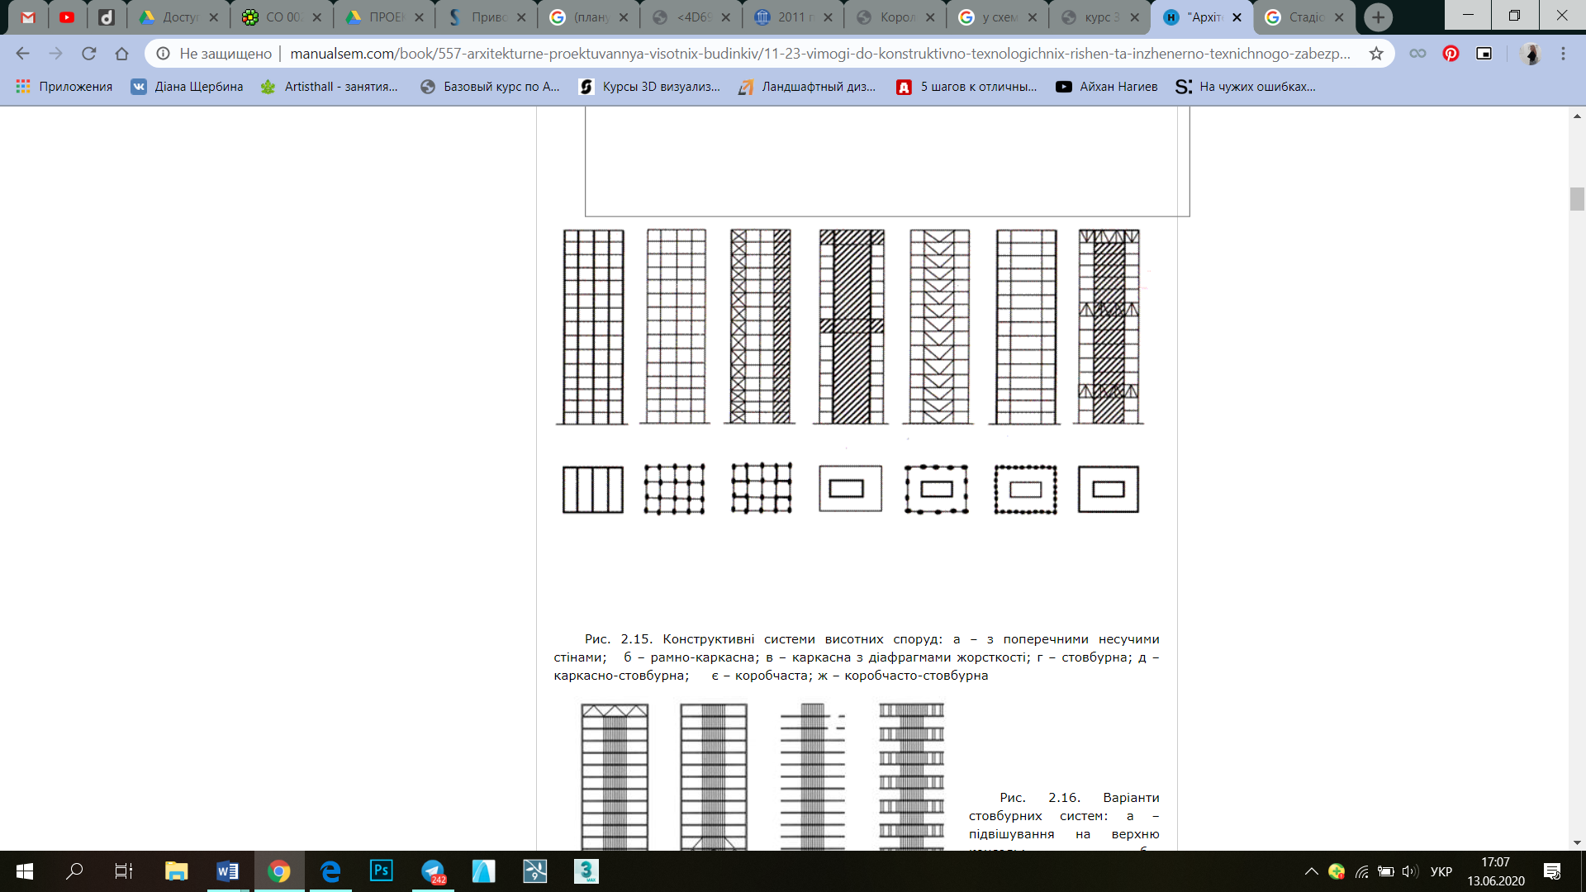Show hidden system tray icons
Image resolution: width=1586 pixels, height=892 pixels.
click(x=1311, y=871)
